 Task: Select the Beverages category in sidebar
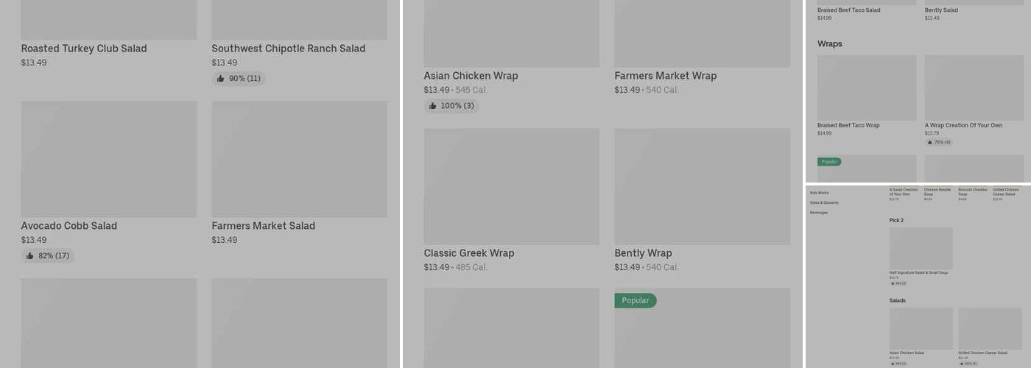point(818,213)
